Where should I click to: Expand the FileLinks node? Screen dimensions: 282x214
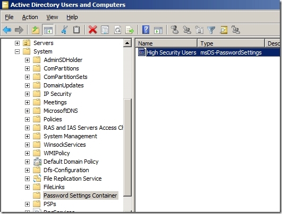tap(27, 188)
